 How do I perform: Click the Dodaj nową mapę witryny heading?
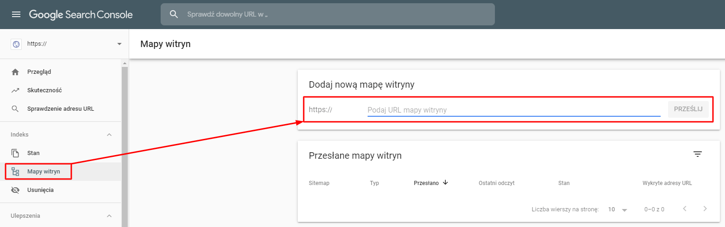[x=361, y=85]
